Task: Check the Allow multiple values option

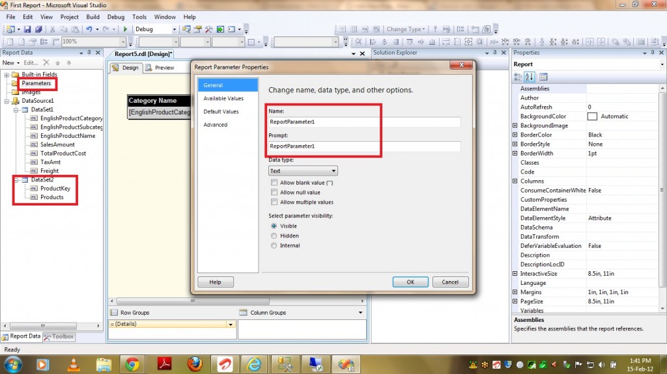Action: pos(274,202)
